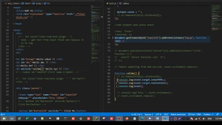Image resolution: width=222 pixels, height=125 pixels.
Task: Click the 'Hello xyz !!' heading text
Action: coord(53,69)
